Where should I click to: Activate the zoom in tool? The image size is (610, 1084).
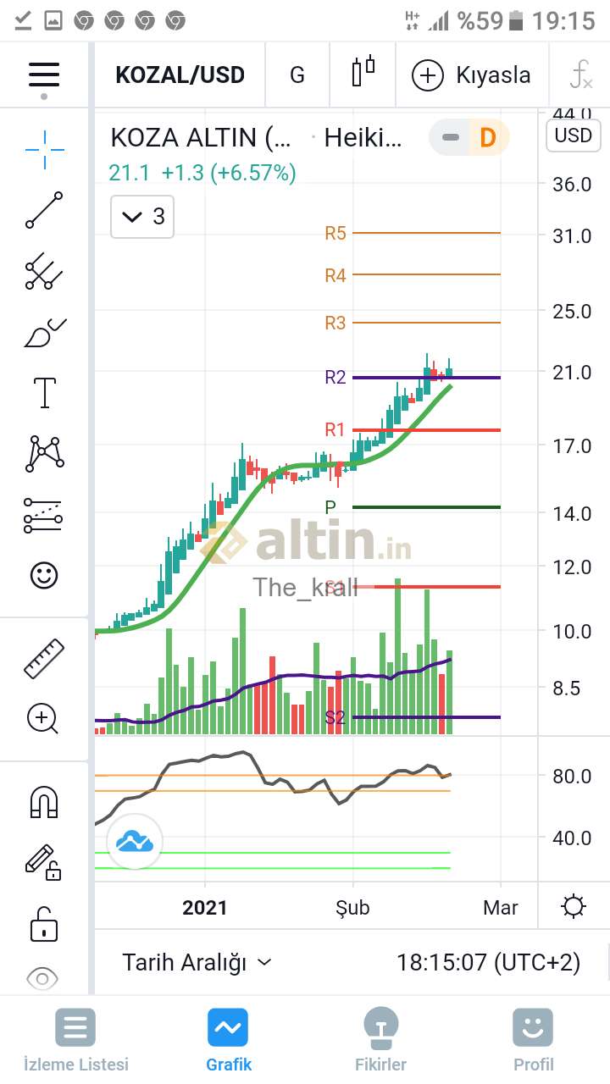pos(44,719)
